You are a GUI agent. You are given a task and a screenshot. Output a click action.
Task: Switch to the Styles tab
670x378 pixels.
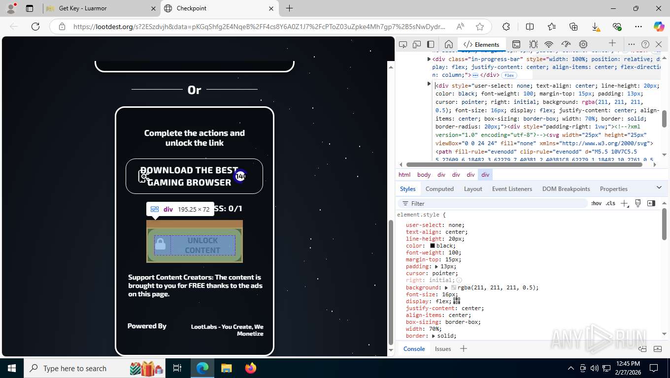[x=407, y=189]
